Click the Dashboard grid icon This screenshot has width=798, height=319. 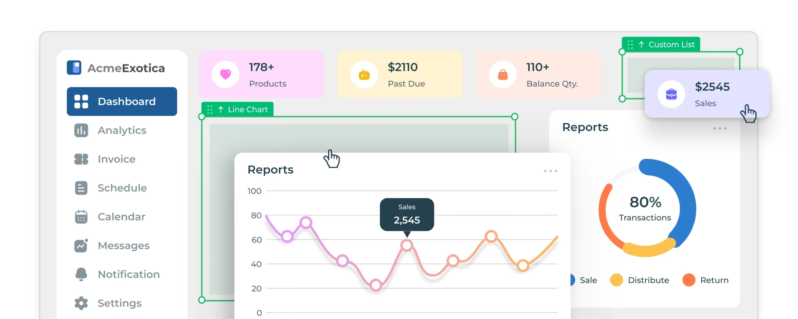[81, 102]
